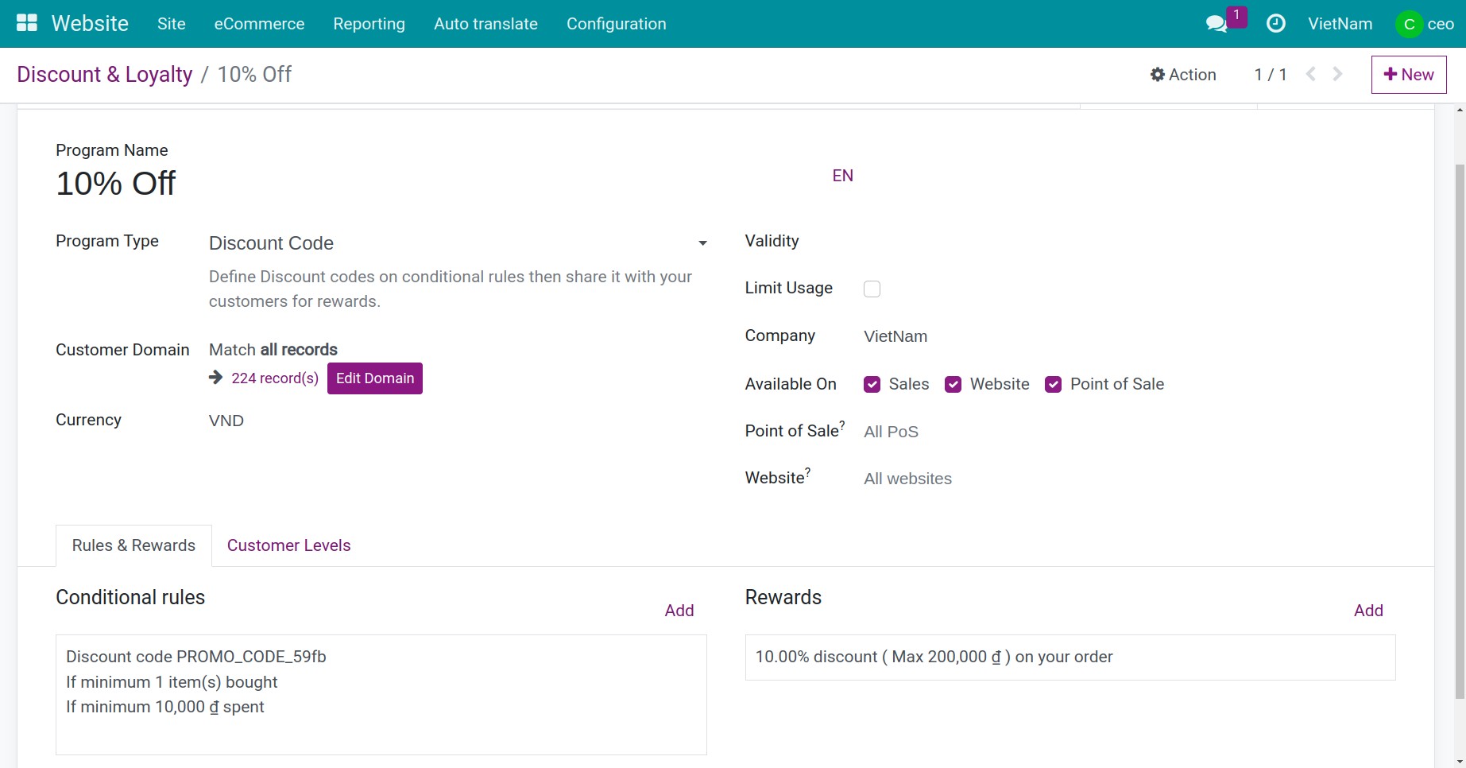Open the 10.00% discount reward card
Screen dimensions: 1466x768
click(x=1070, y=657)
